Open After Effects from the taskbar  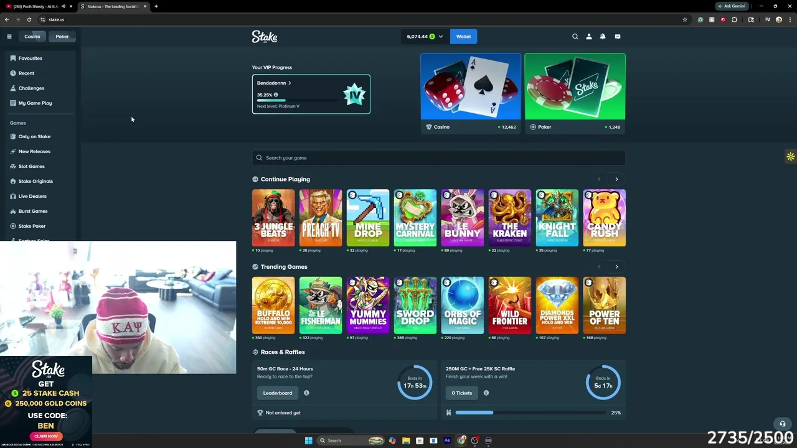pyautogui.click(x=447, y=441)
